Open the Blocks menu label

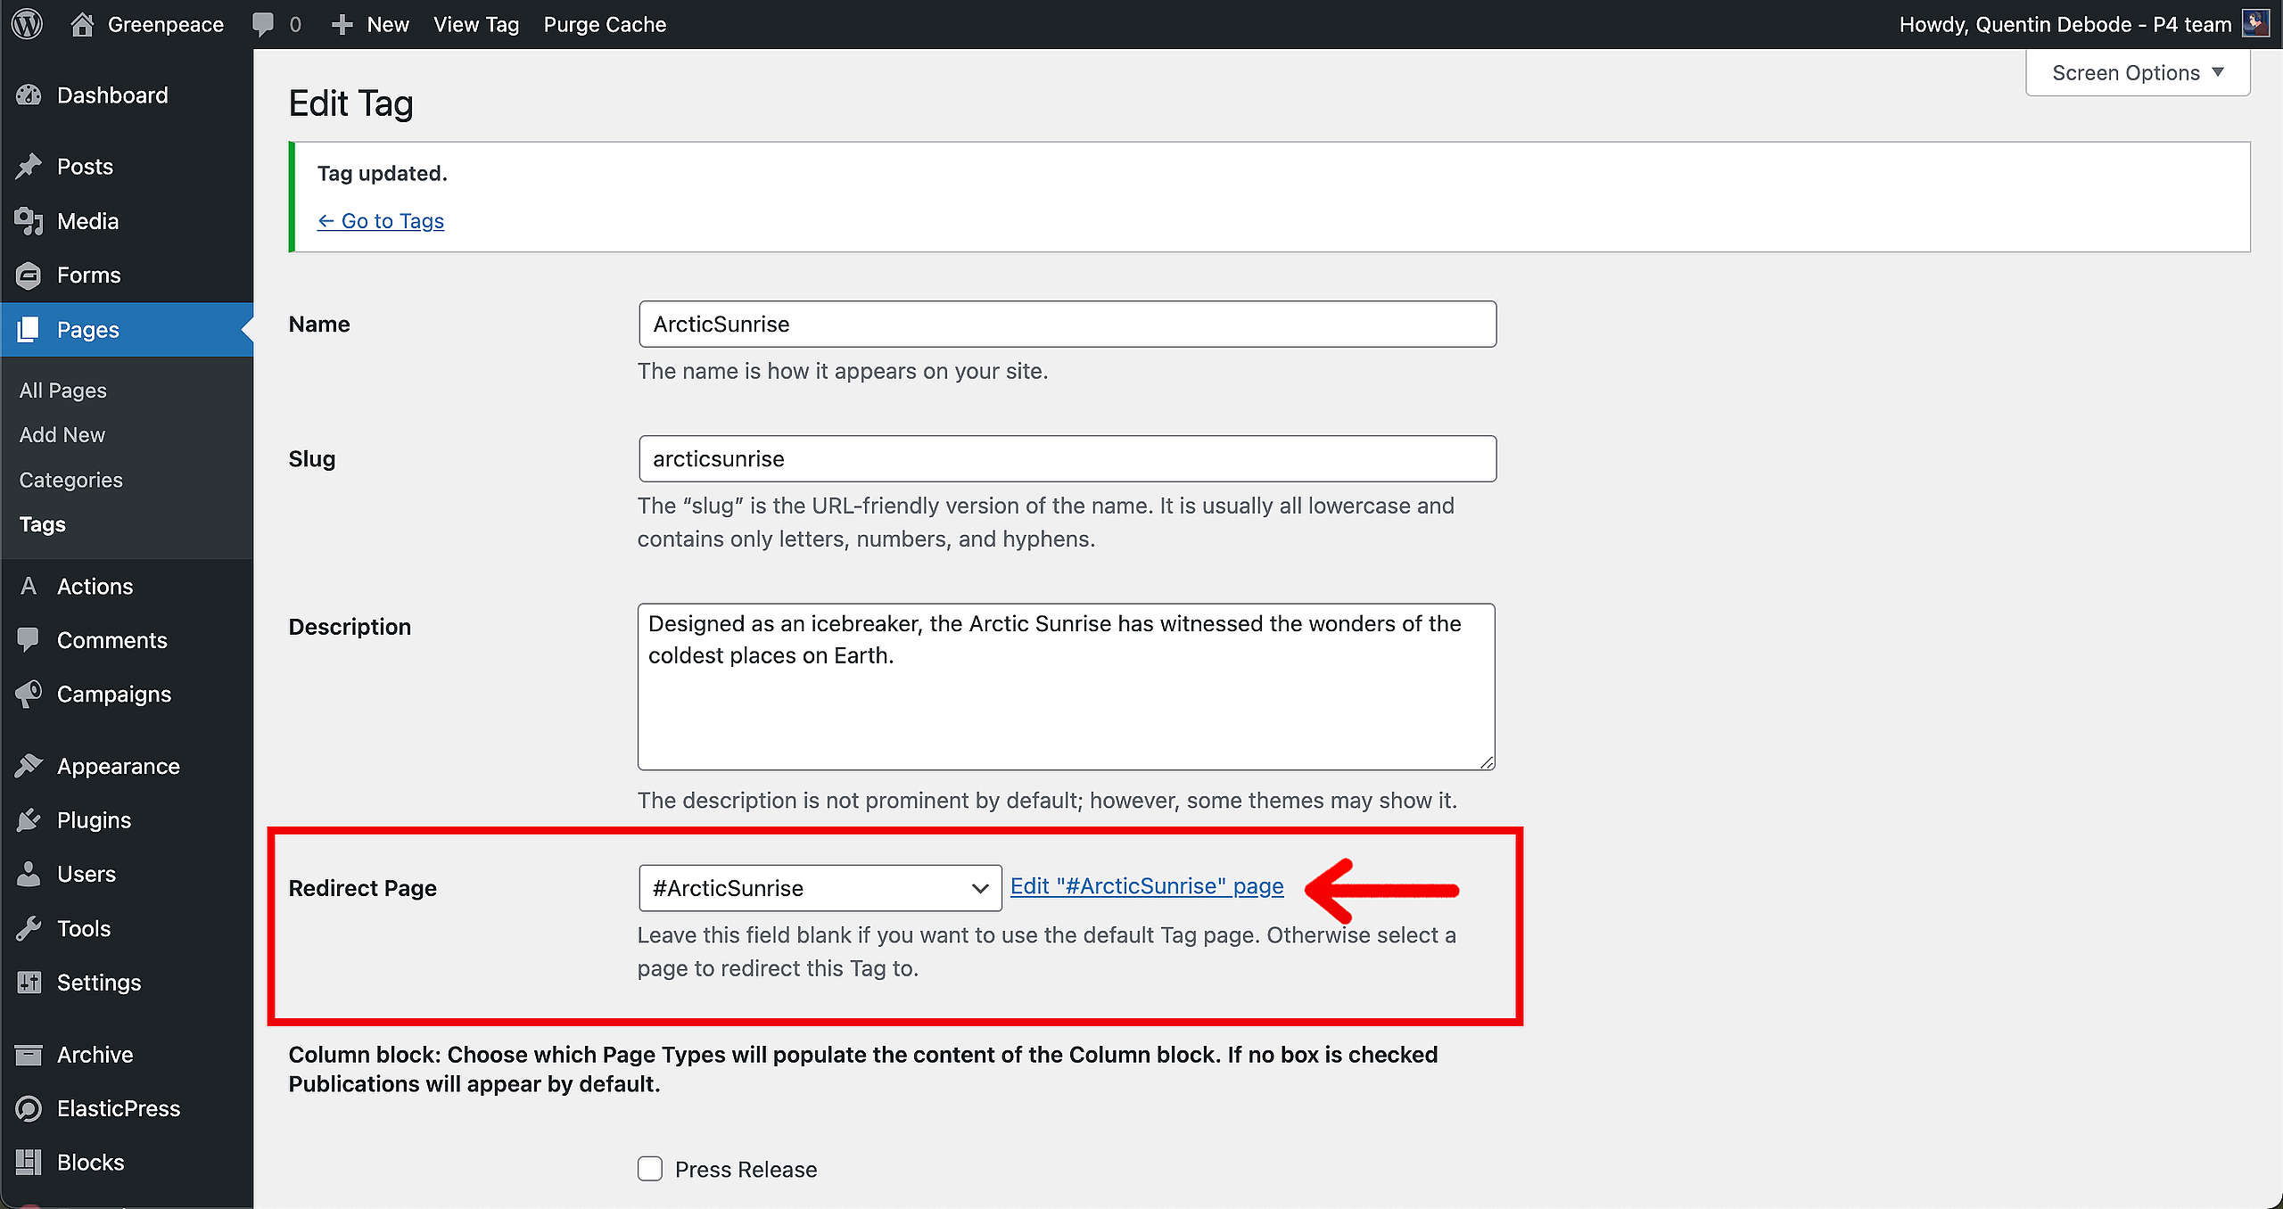pyautogui.click(x=91, y=1163)
